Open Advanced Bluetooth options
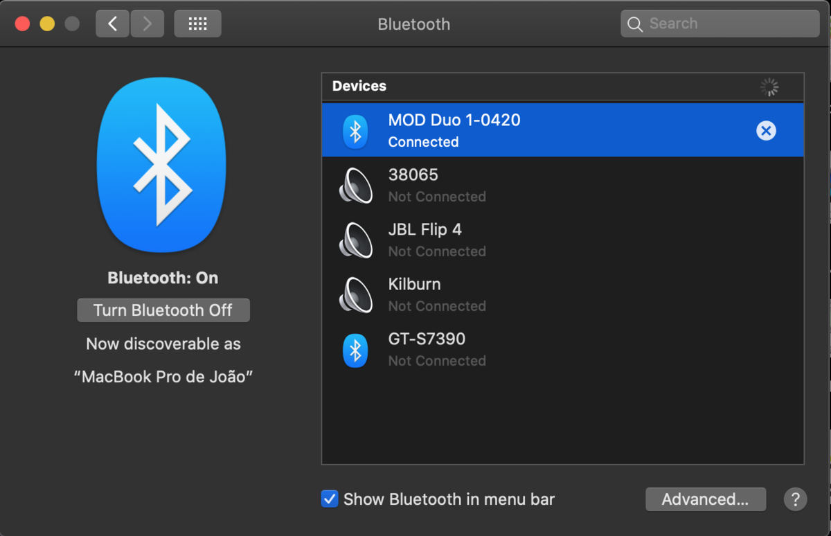This screenshot has width=831, height=536. [x=705, y=499]
